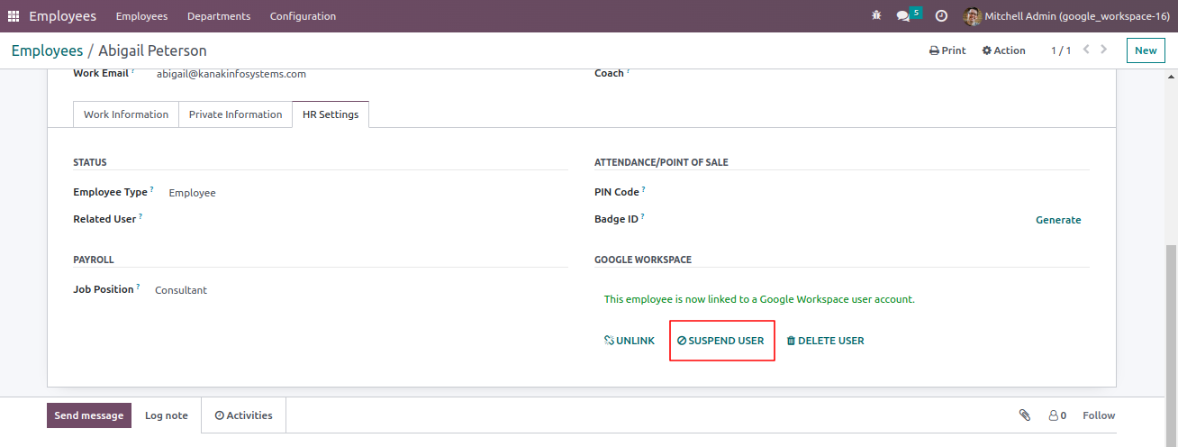Click PIN Code help question mark

[644, 189]
